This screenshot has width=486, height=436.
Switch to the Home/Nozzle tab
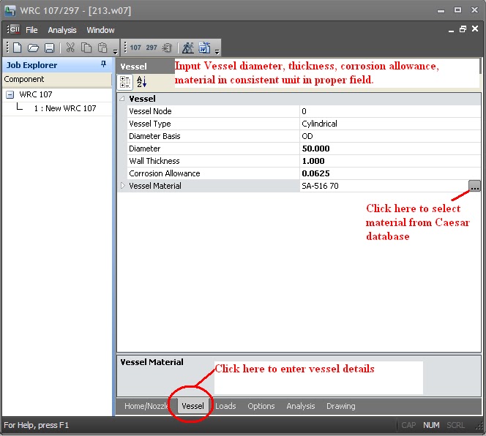tap(146, 406)
